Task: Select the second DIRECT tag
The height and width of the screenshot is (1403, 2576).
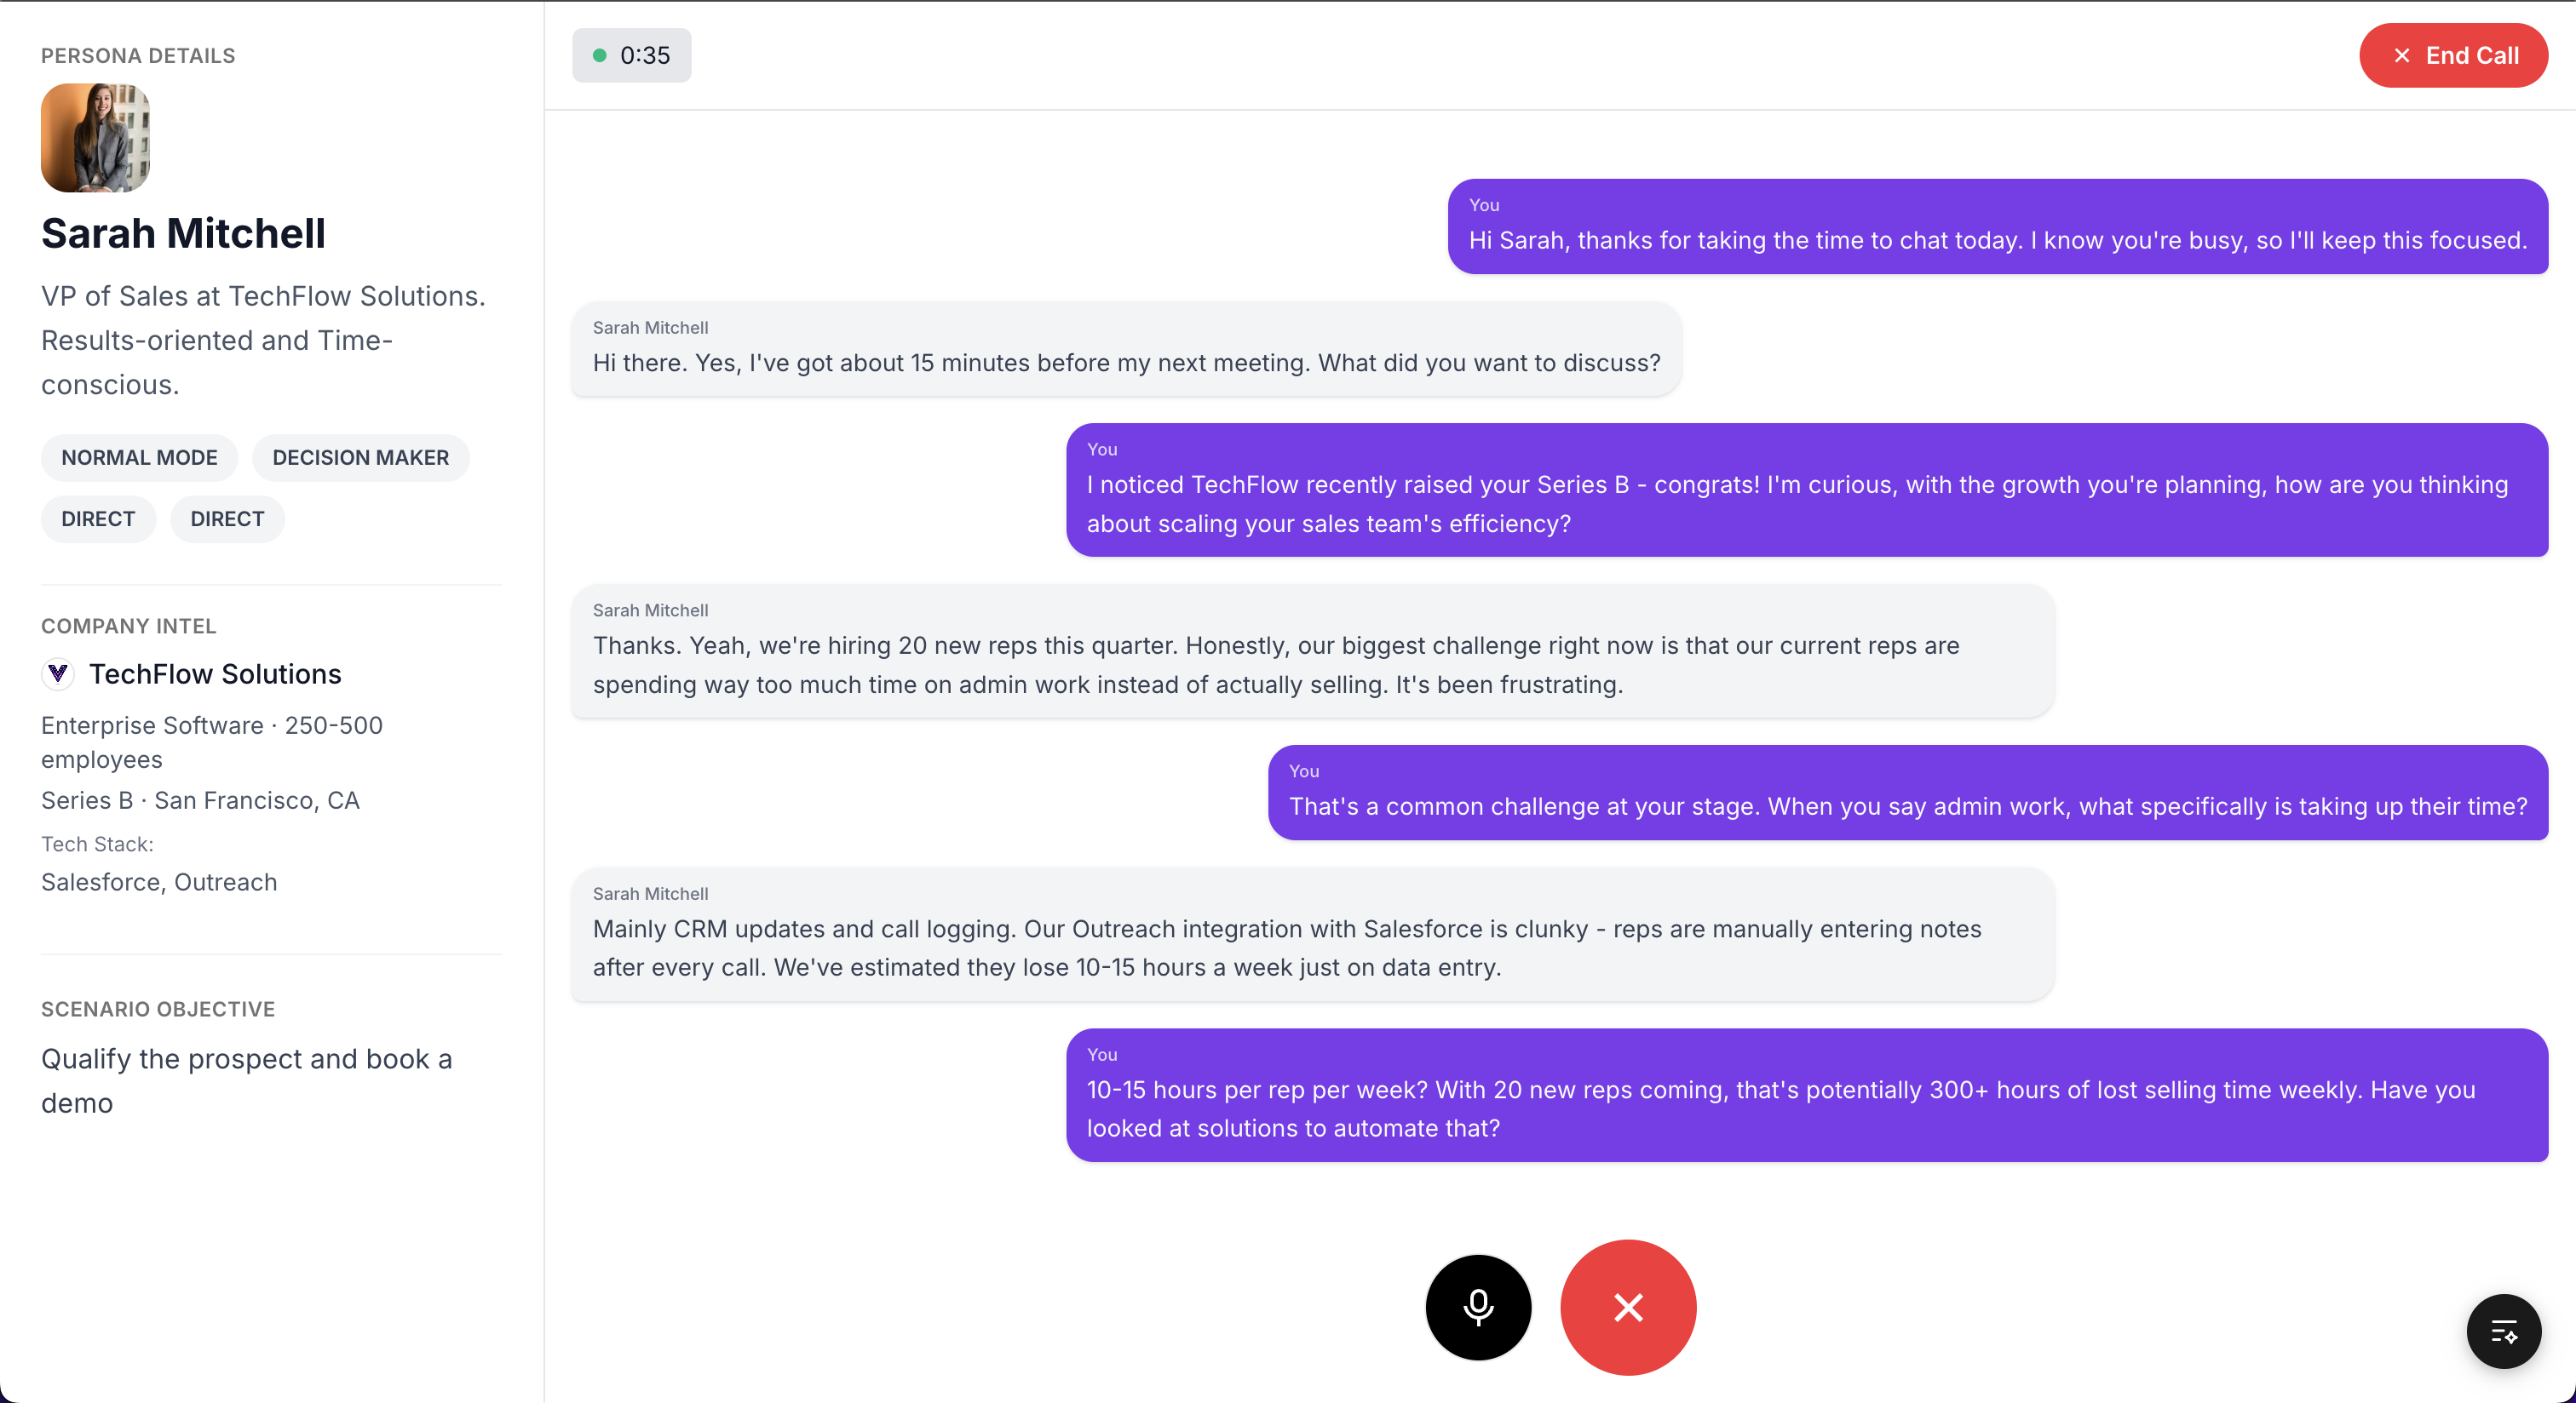Action: [x=227, y=518]
